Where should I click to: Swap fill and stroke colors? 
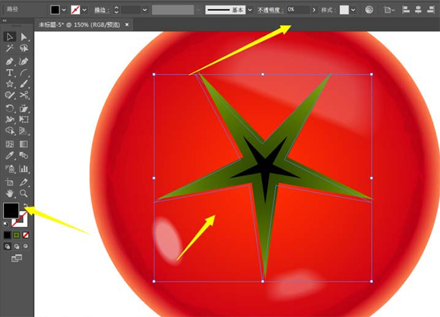tap(26, 205)
